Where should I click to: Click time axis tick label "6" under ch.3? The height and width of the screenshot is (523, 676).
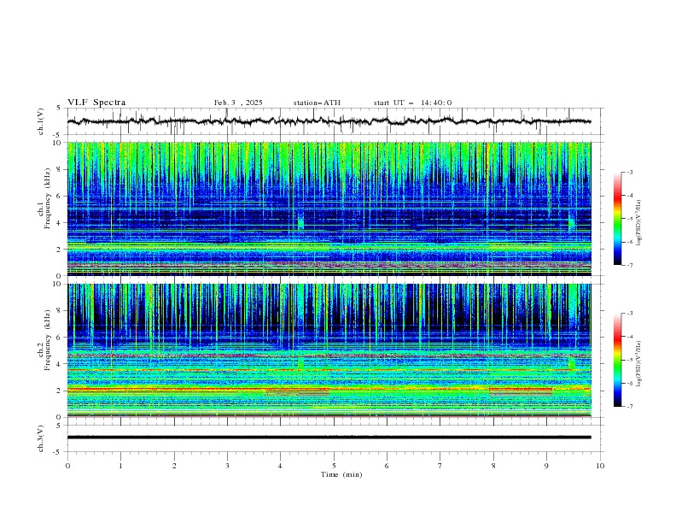(x=387, y=466)
